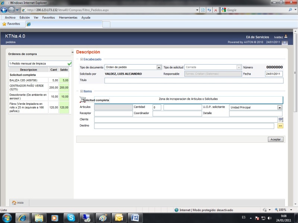Click the calendar icon by header date
This screenshot has height=223, width=298.
pos(285,42)
